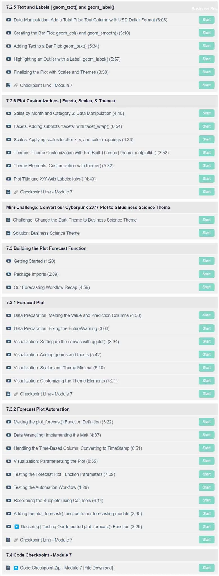Click download icon beside Code Checkpoint Zip

16,568
